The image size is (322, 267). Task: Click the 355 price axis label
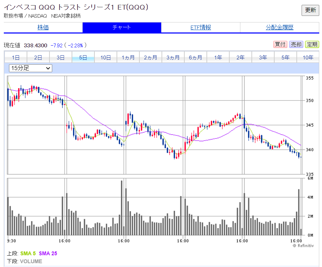point(310,78)
